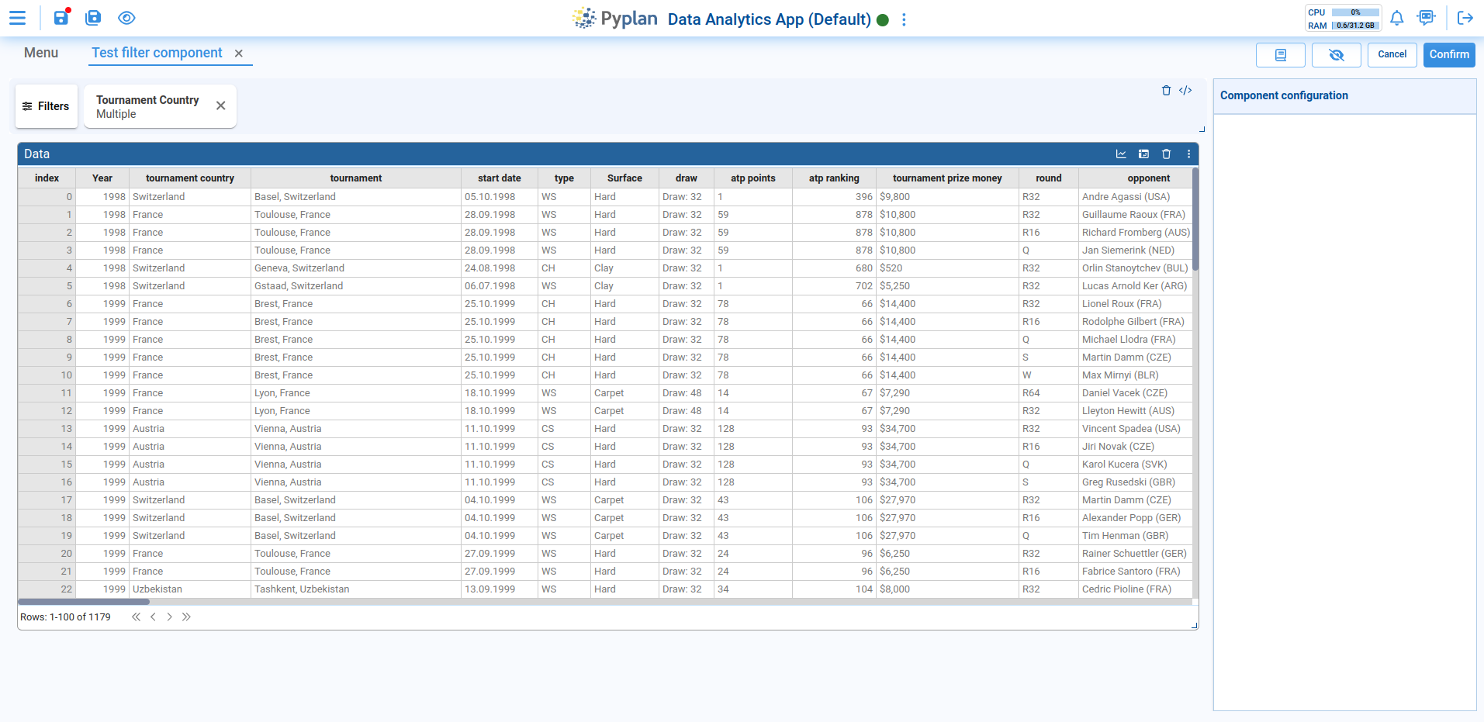This screenshot has height=722, width=1484.
Task: Open the hamburger main menu
Action: tap(17, 18)
